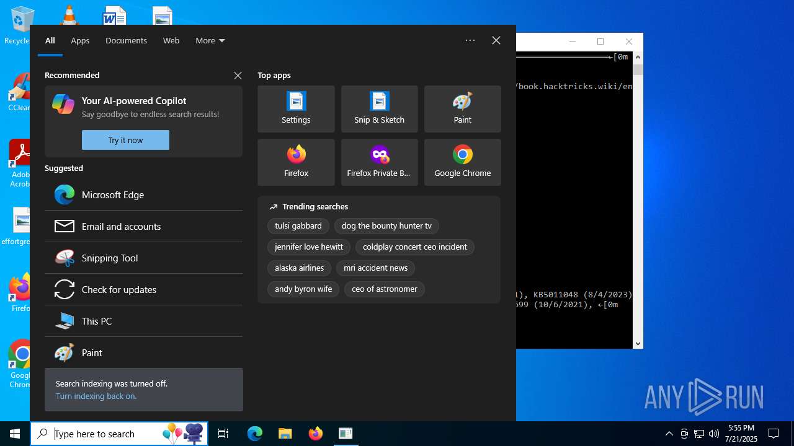The height and width of the screenshot is (446, 794).
Task: Search trending ceo of astronomer
Action: (x=385, y=289)
